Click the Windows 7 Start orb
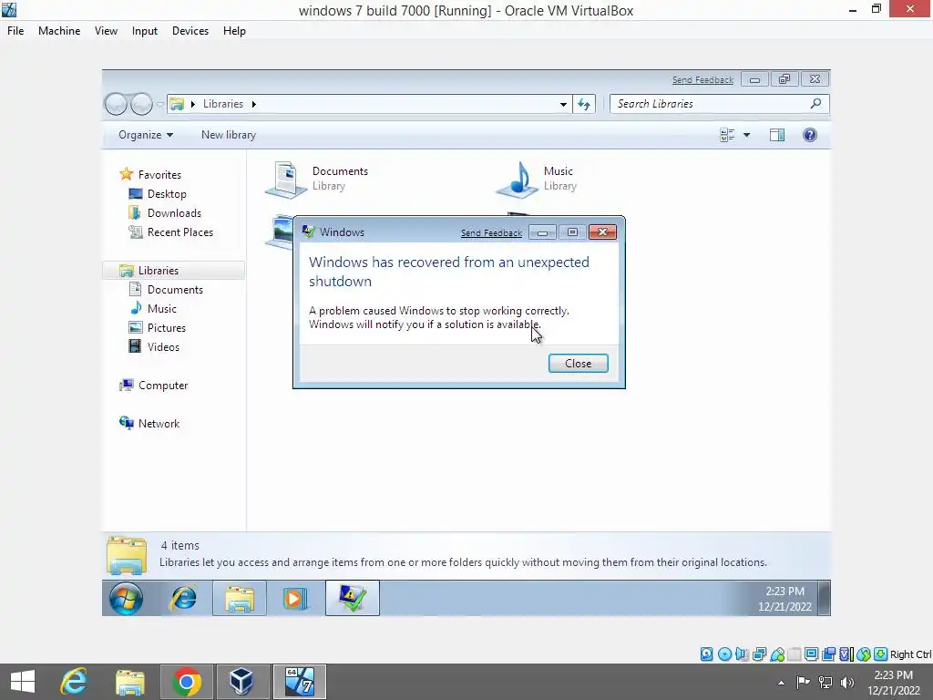Screen dimensions: 933x700 tap(126, 598)
